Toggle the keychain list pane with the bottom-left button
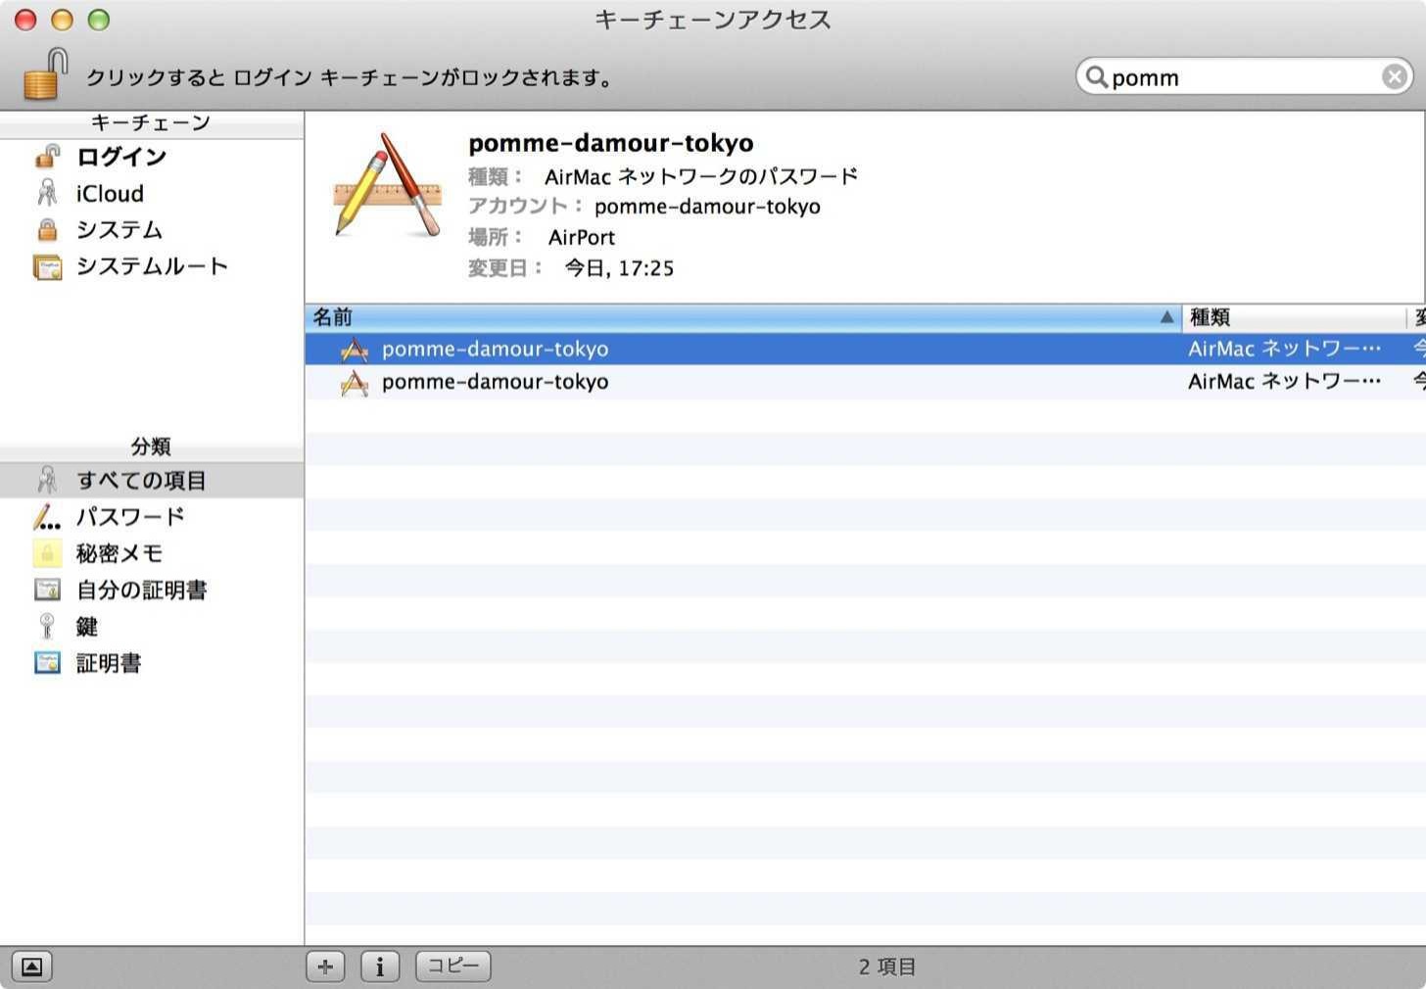 pos(31,966)
